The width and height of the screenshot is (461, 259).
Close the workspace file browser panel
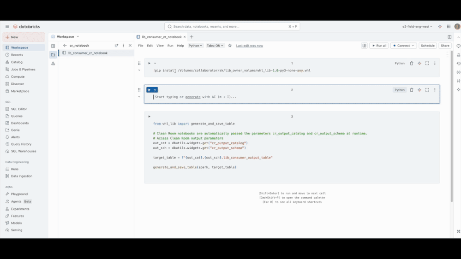pyautogui.click(x=130, y=46)
